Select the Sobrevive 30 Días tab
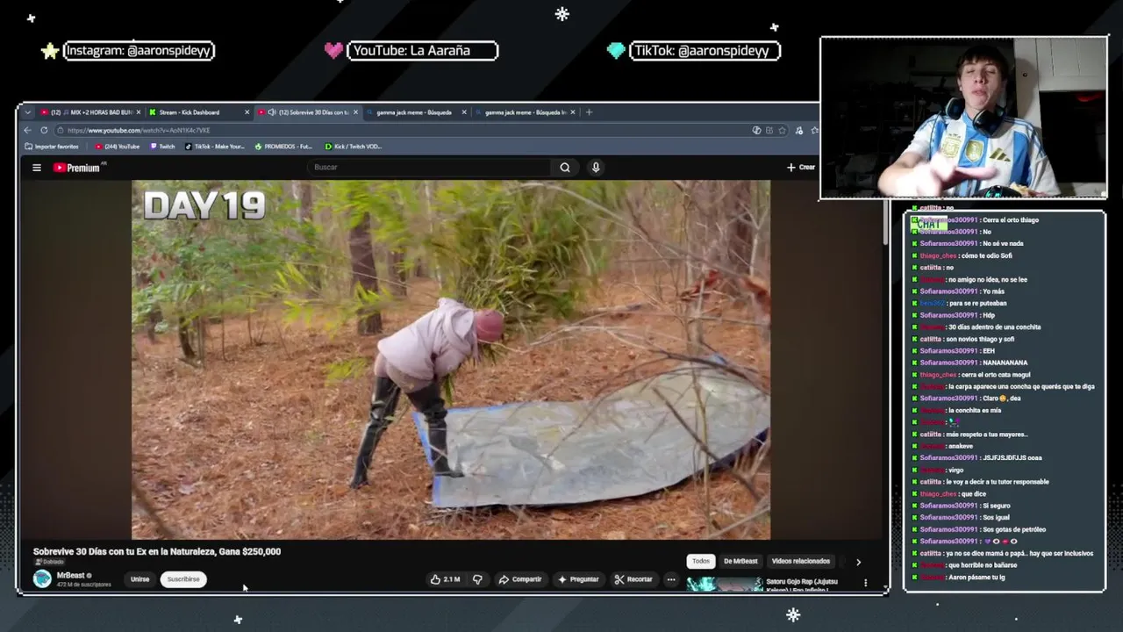Screen dimensions: 1123x632 pyautogui.click(x=307, y=112)
